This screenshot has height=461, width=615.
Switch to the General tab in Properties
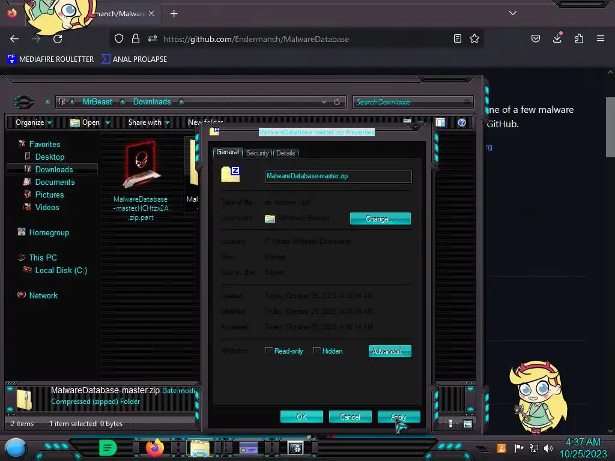click(228, 152)
